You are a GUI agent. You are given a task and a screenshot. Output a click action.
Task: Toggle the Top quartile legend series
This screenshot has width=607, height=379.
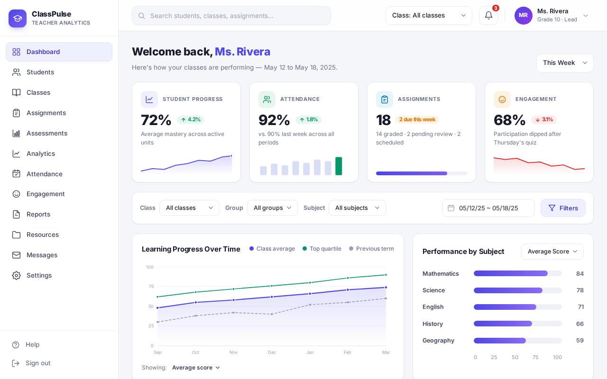pos(322,249)
